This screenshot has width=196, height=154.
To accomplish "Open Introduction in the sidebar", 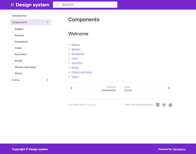I will [19, 15].
